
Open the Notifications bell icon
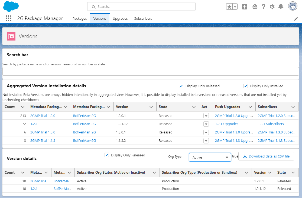pos(281,7)
